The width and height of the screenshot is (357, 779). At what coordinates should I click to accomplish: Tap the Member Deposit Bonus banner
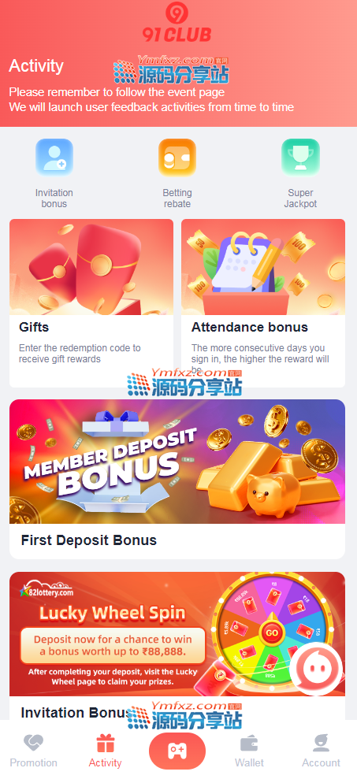177,462
